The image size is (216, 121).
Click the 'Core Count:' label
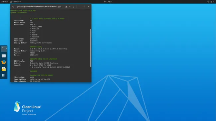click(19, 21)
